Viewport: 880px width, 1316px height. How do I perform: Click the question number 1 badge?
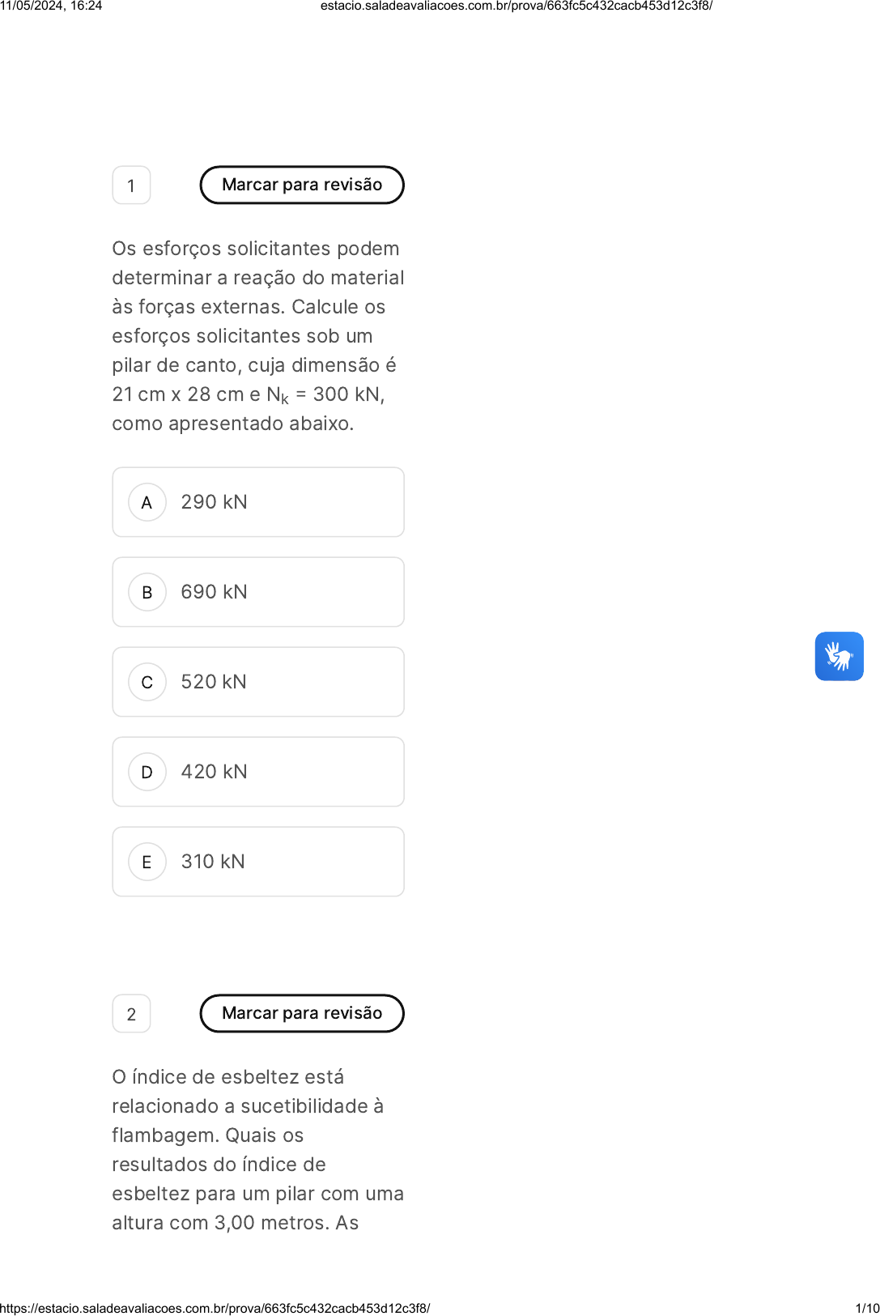(x=131, y=185)
